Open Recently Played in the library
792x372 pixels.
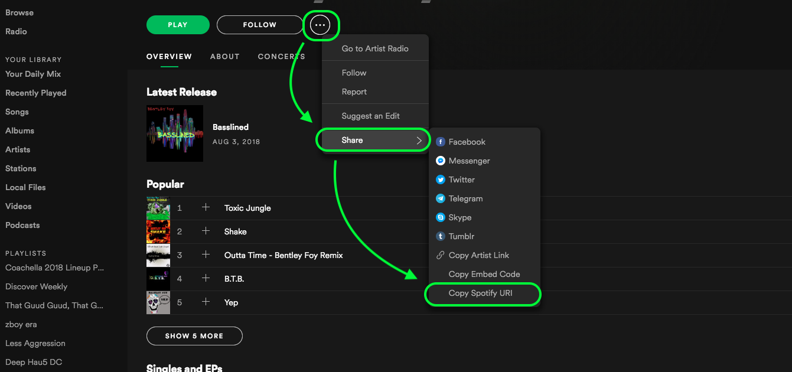point(36,93)
